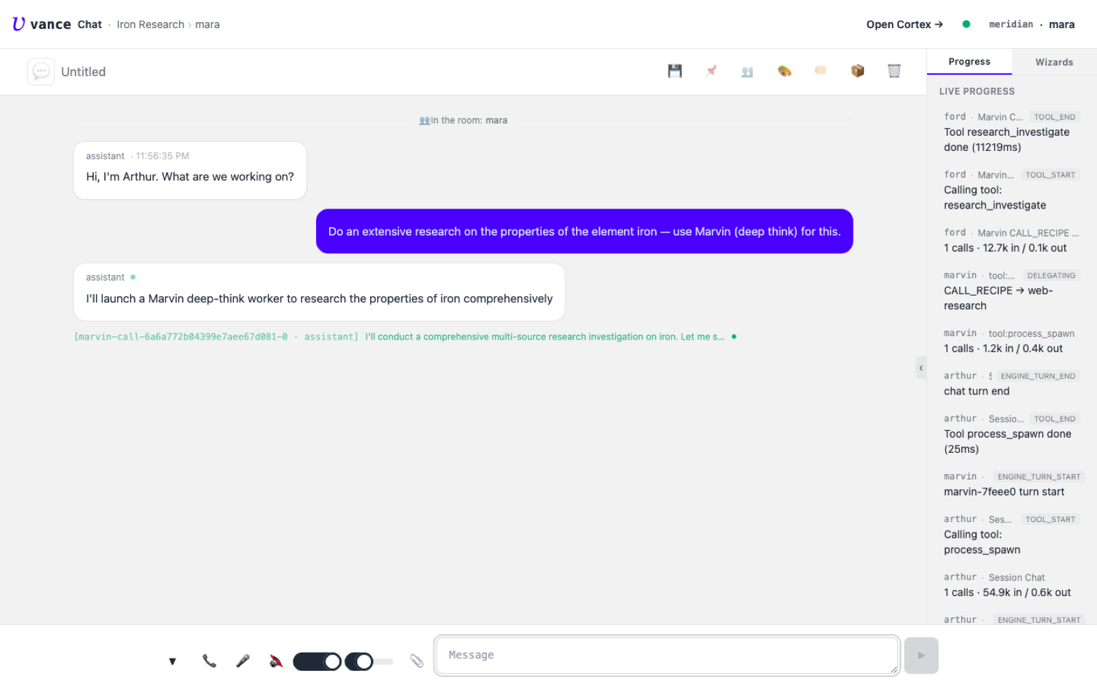Switch to the Progress tab
The height and width of the screenshot is (686, 1097).
pos(969,62)
